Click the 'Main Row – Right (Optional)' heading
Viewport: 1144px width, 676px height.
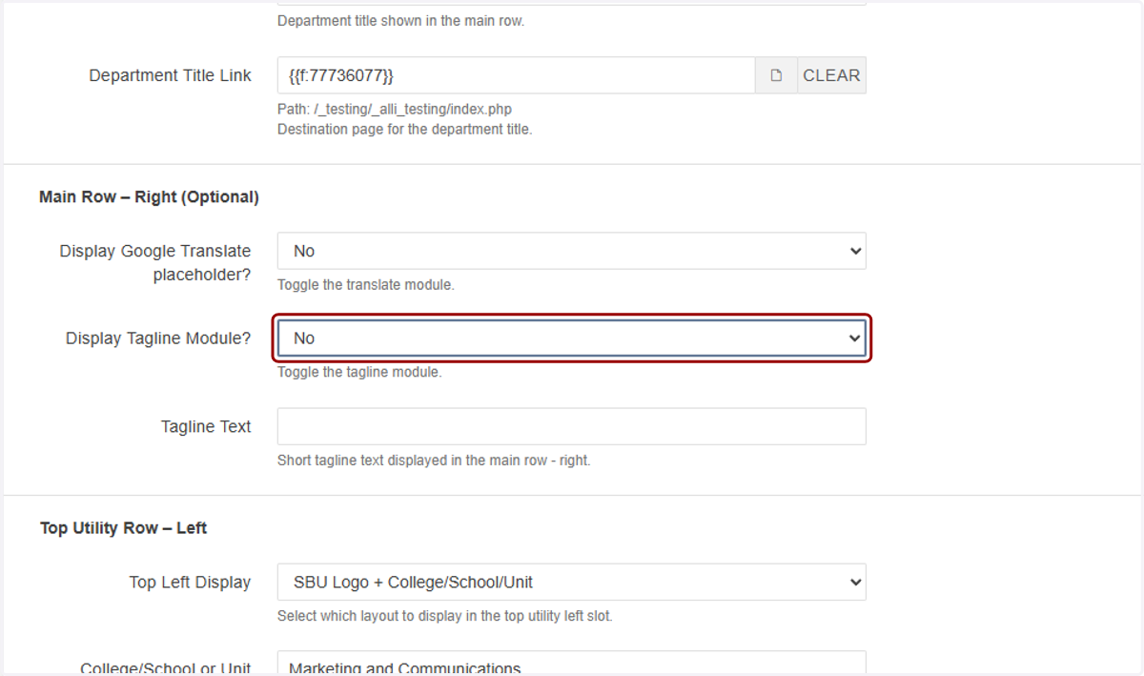click(x=149, y=197)
